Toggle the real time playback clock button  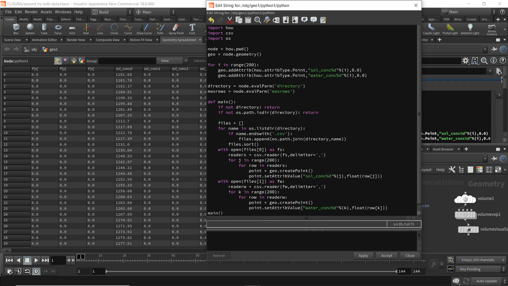click(x=36, y=271)
